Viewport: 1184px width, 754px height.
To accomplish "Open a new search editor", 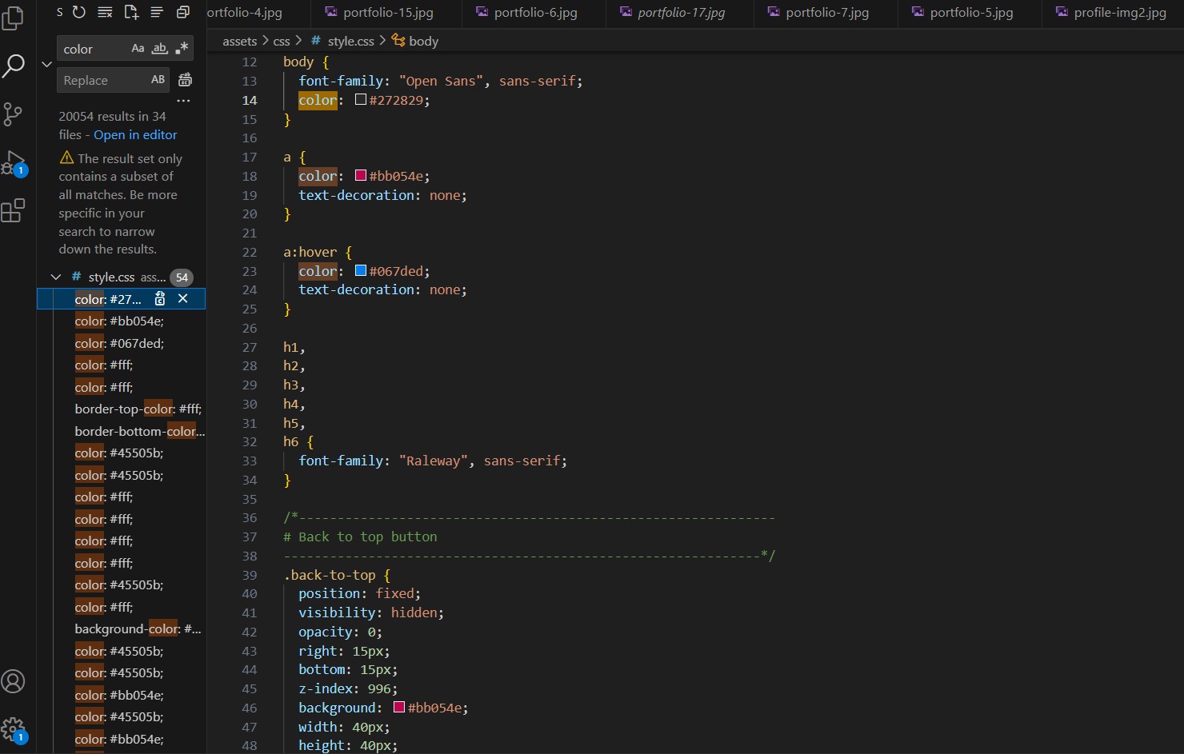I will coord(131,12).
